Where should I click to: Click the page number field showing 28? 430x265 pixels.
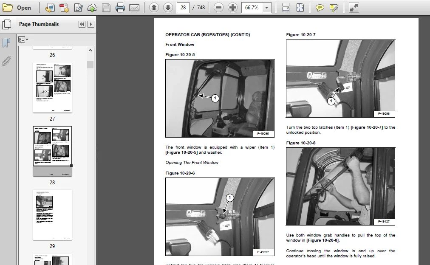click(x=183, y=7)
